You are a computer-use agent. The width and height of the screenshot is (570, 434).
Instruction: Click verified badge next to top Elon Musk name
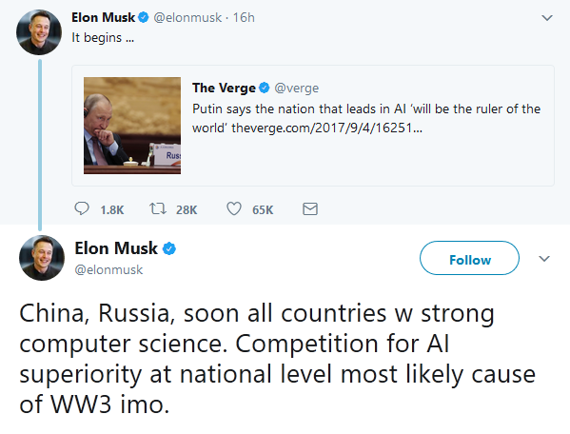point(144,17)
